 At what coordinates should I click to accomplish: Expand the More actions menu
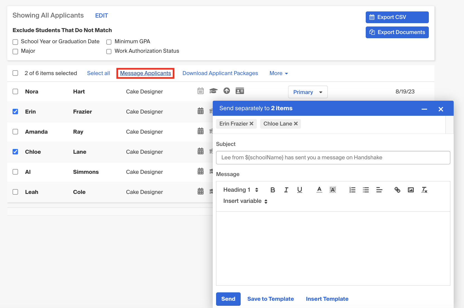[x=278, y=73]
